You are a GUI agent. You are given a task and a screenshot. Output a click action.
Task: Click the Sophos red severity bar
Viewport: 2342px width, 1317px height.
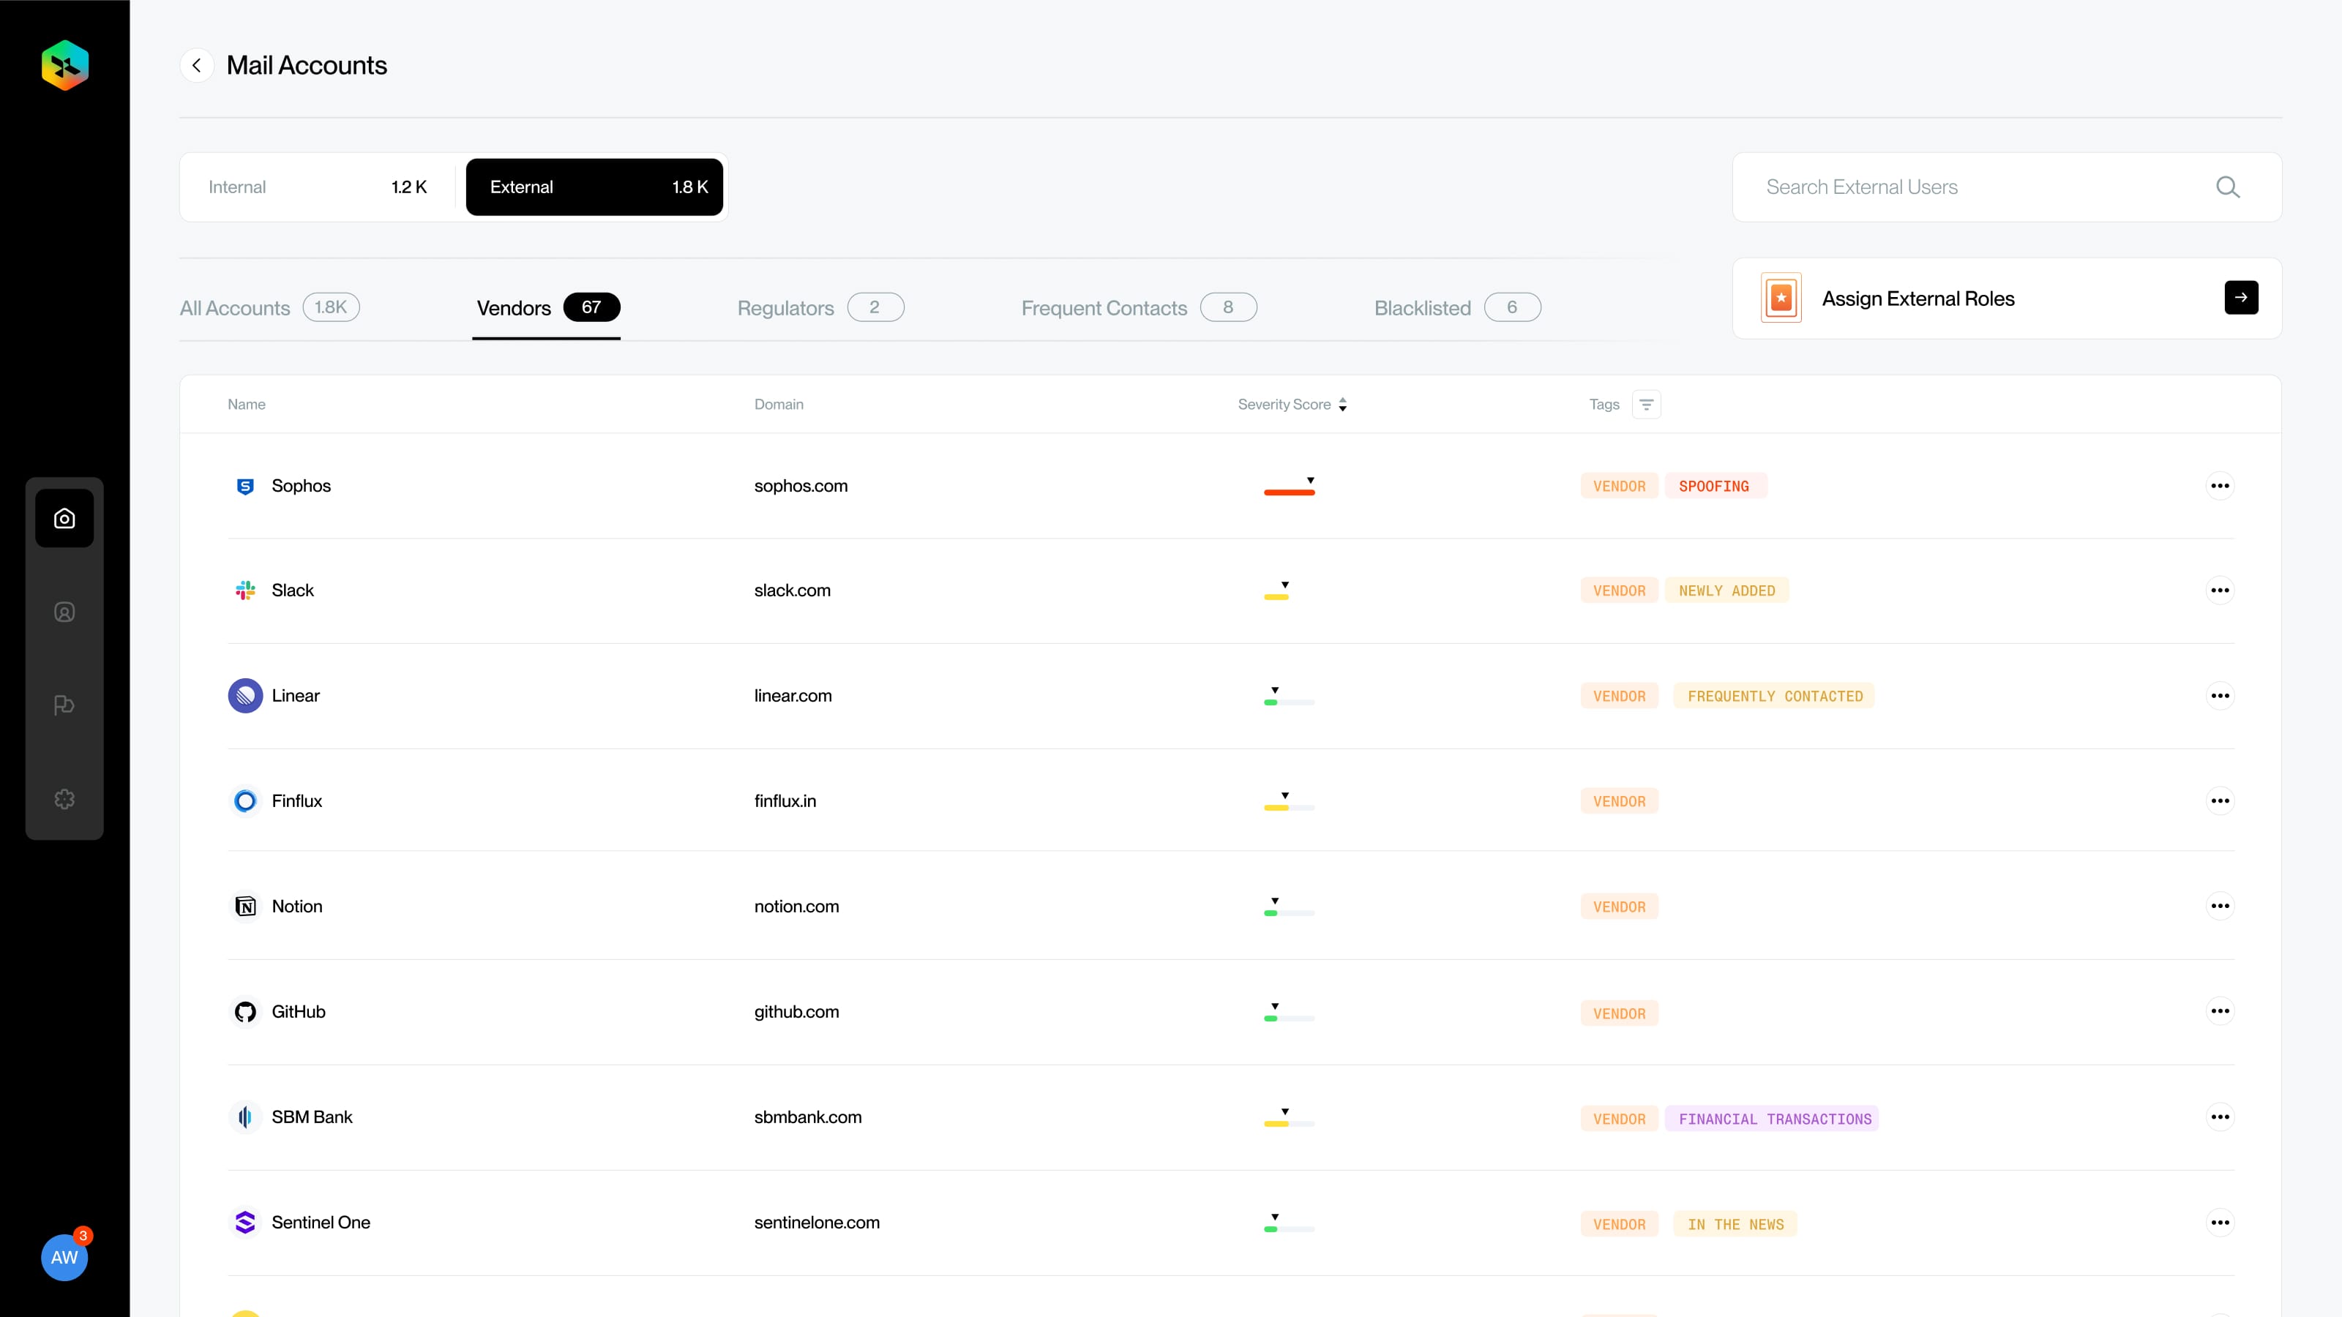[x=1289, y=492]
